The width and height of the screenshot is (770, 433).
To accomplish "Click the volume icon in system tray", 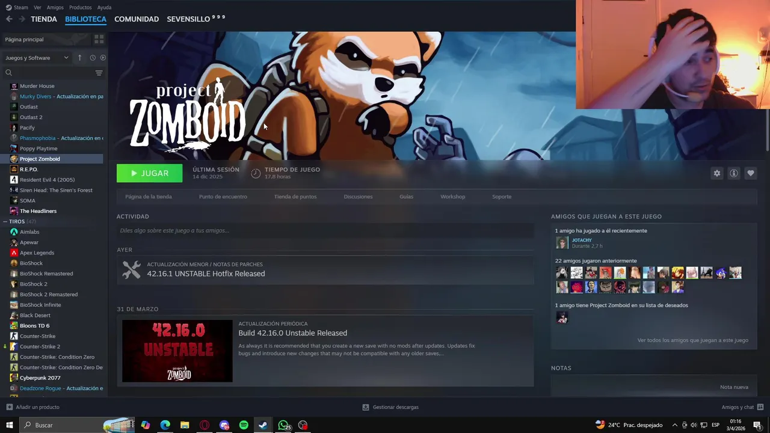I will click(x=694, y=425).
